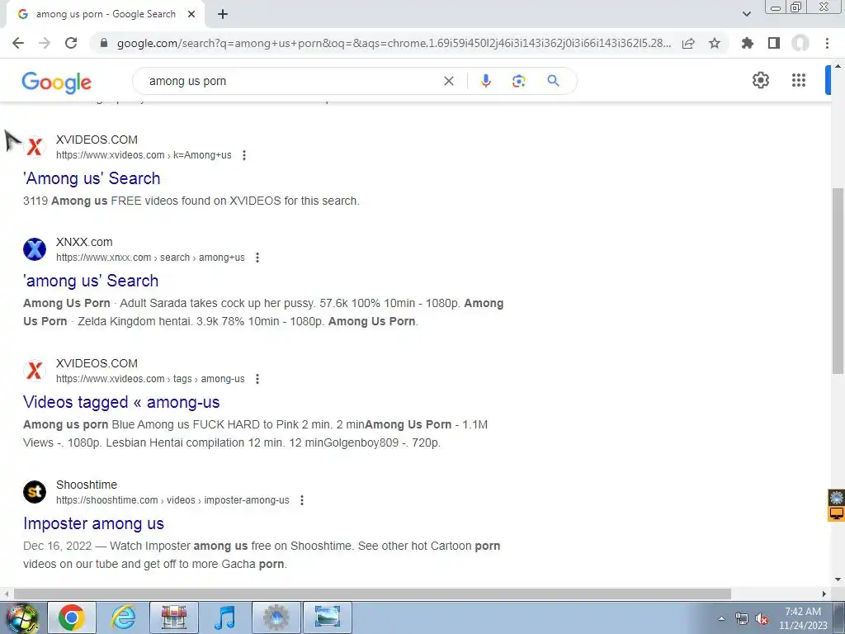
Task: Expand the tab search chevron
Action: pyautogui.click(x=746, y=14)
